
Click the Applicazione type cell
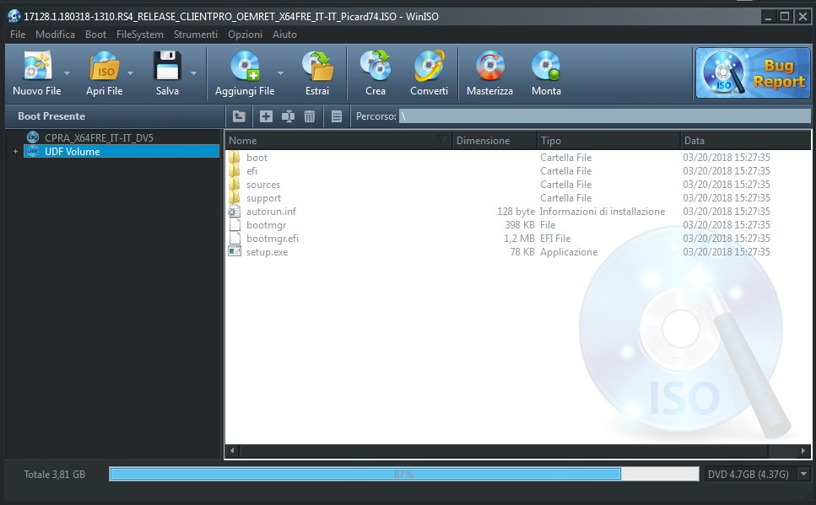pos(569,252)
